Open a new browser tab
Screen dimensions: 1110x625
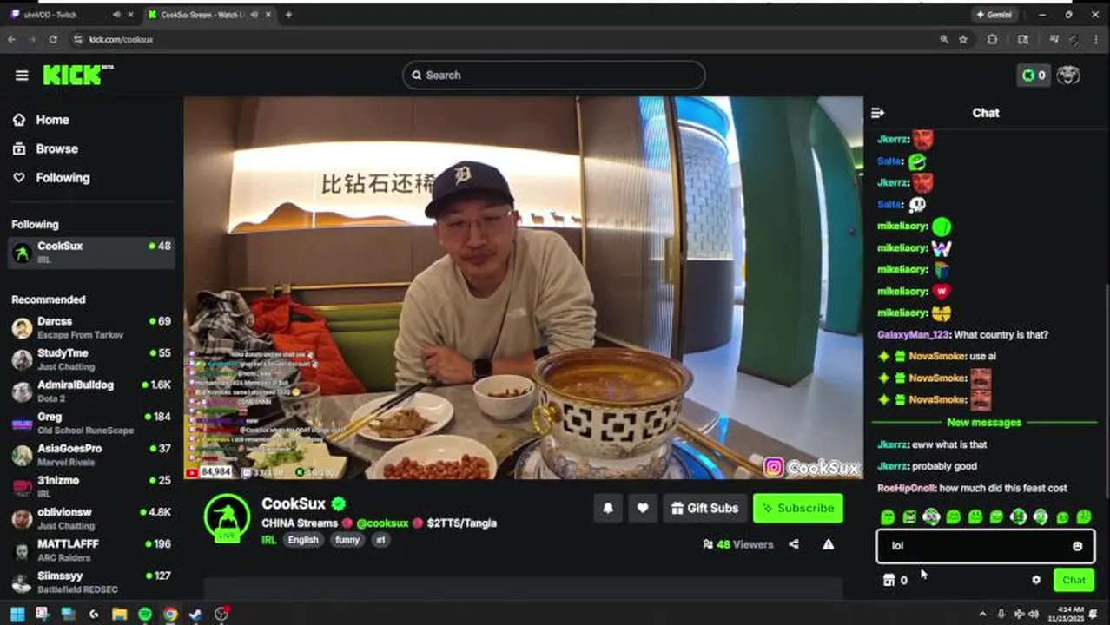(288, 15)
